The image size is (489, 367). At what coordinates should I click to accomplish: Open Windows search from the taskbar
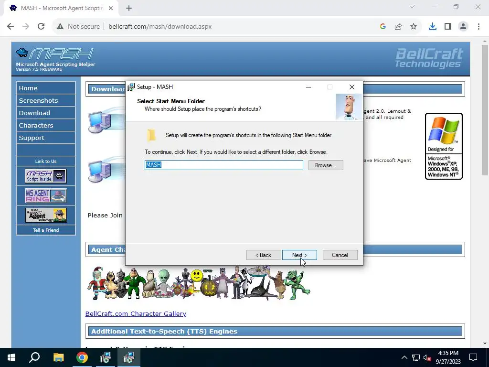(34, 357)
